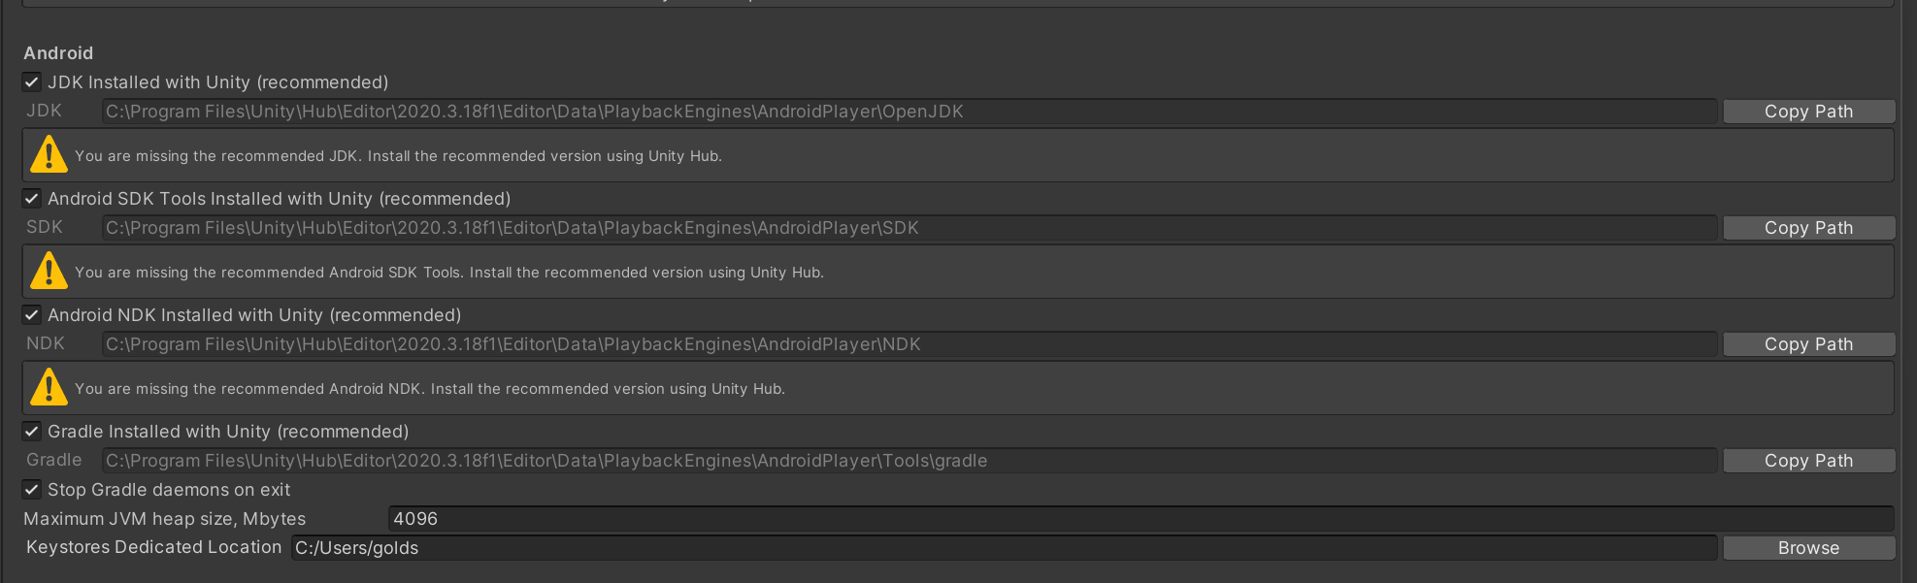Click the JDK path field
Viewport: 1917px width, 583px height.
(x=909, y=112)
